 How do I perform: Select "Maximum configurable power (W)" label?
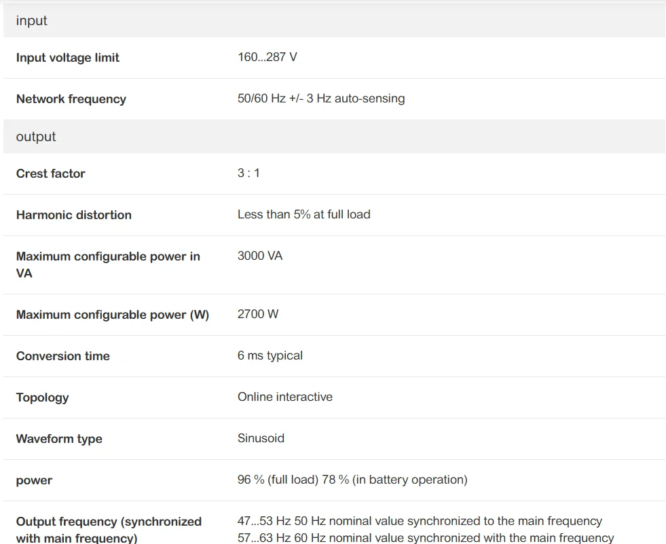113,315
